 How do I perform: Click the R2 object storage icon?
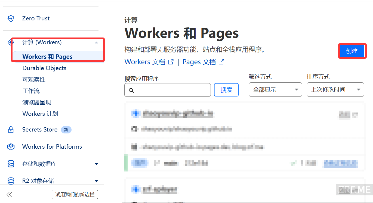[x=11, y=181]
